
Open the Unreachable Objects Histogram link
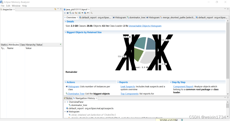(145, 26)
